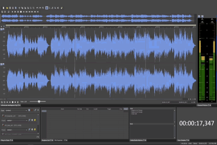
Task: Switch to the File Properties tab
Action: 58,140
